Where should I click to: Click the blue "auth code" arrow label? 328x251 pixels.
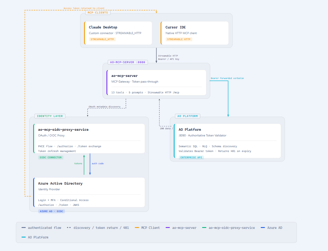point(98,164)
